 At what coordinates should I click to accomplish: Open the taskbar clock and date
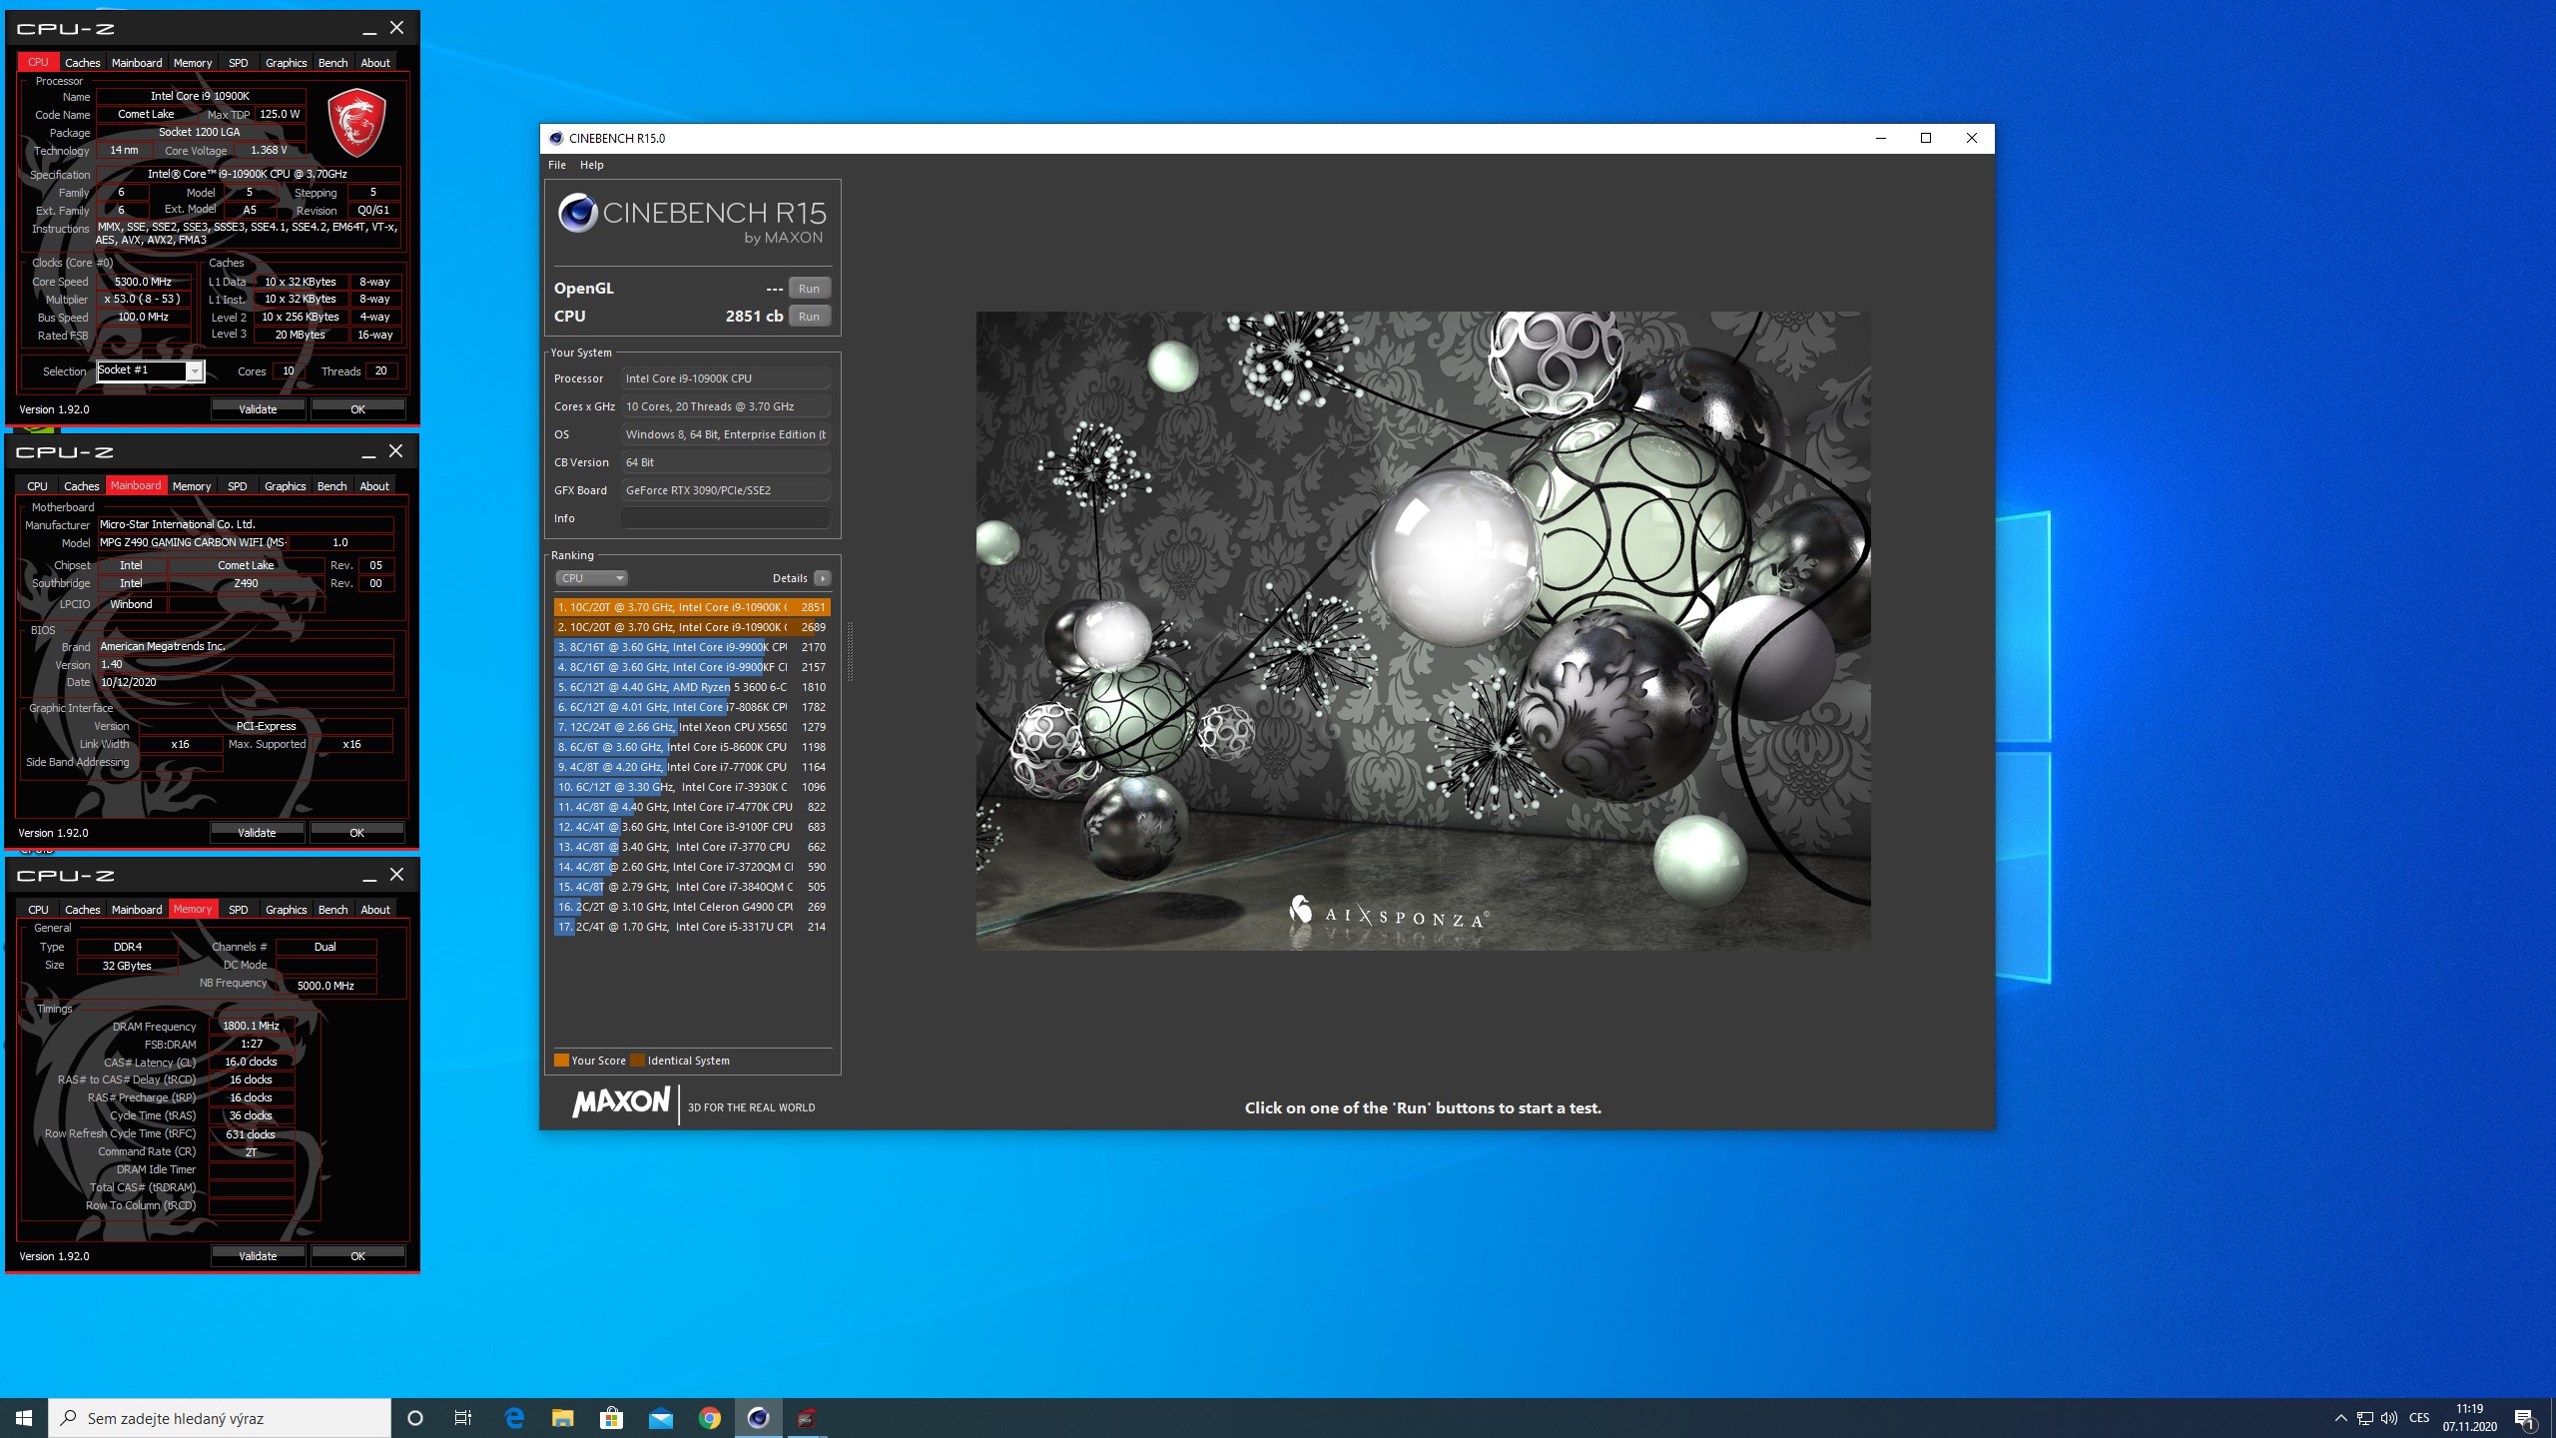2469,1418
